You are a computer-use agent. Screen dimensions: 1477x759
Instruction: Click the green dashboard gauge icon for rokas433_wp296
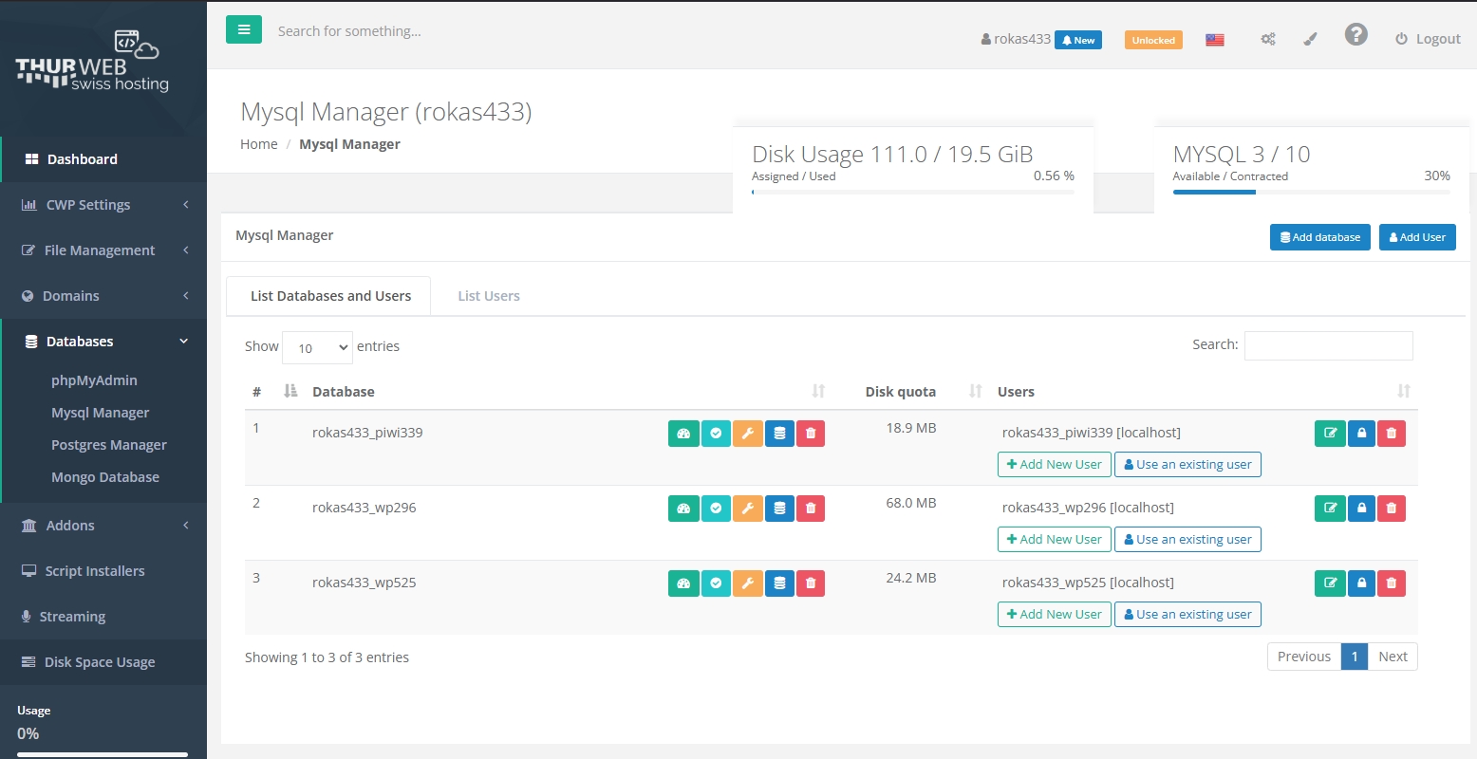pyautogui.click(x=683, y=509)
